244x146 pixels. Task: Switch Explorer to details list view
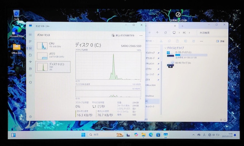pos(221,120)
